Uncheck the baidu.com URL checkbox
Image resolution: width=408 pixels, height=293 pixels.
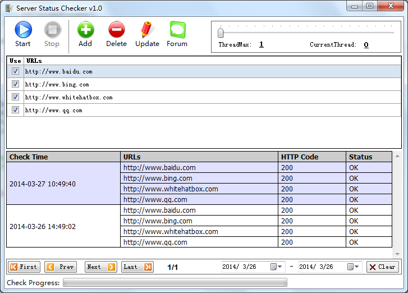pos(16,71)
